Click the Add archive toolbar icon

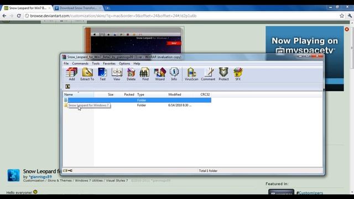[71, 74]
